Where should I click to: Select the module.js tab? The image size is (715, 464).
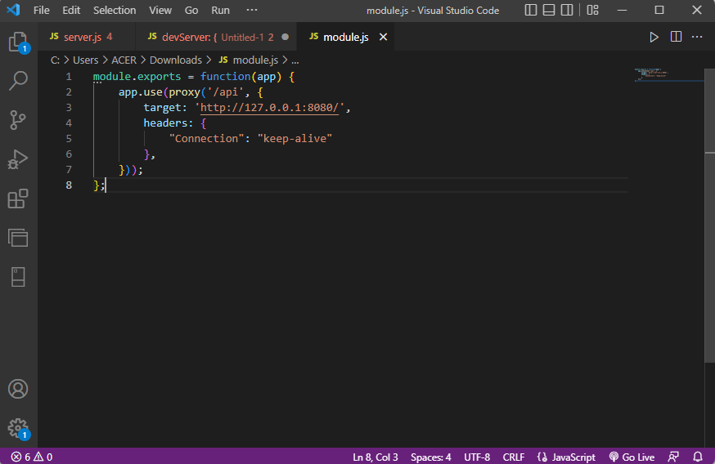tap(345, 37)
